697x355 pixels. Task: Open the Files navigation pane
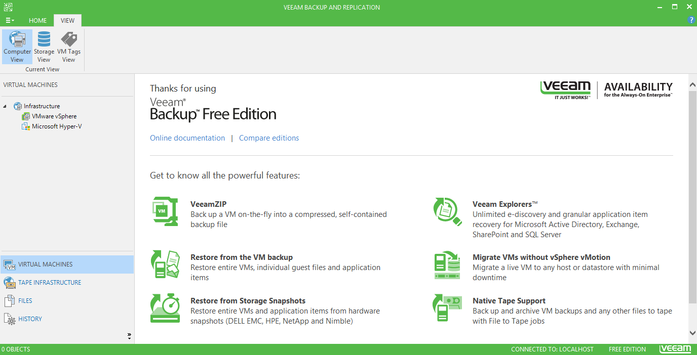coord(67,301)
